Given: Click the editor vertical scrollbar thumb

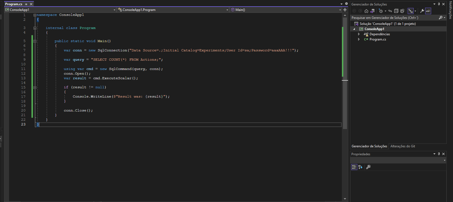Looking at the screenshot, I should pos(345,73).
